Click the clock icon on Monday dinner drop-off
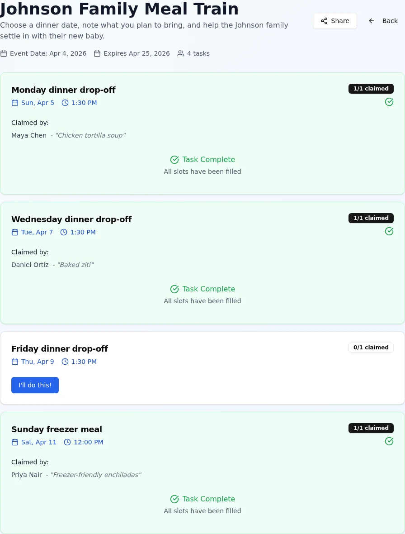 [65, 103]
